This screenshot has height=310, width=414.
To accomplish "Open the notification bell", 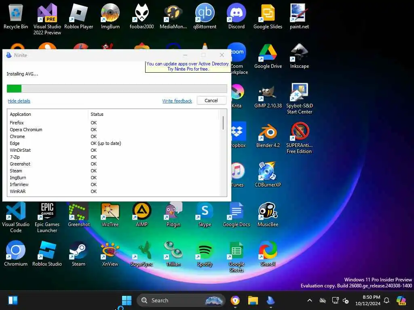I will pos(387,300).
